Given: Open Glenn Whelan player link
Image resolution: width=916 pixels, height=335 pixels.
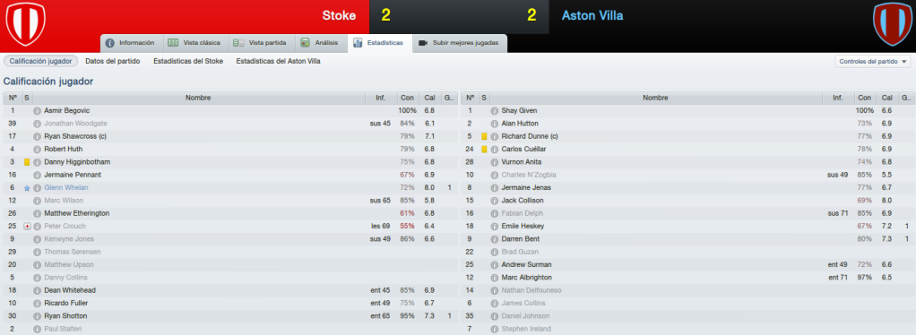Looking at the screenshot, I should 66,188.
